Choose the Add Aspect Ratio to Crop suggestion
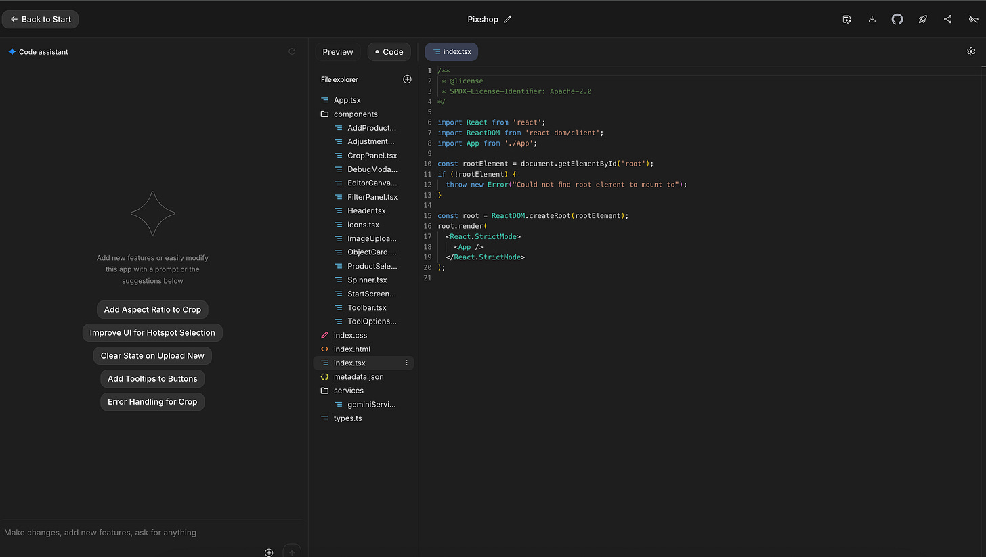 pos(152,309)
